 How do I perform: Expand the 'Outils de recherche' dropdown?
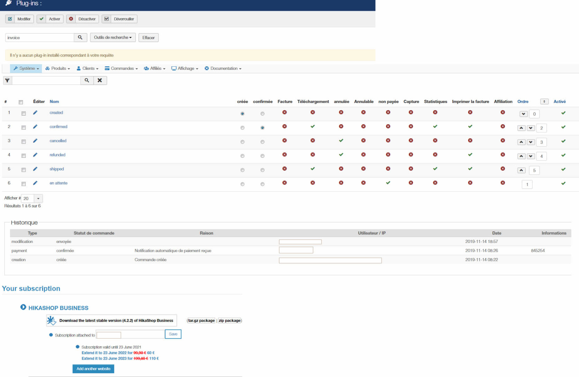[113, 37]
